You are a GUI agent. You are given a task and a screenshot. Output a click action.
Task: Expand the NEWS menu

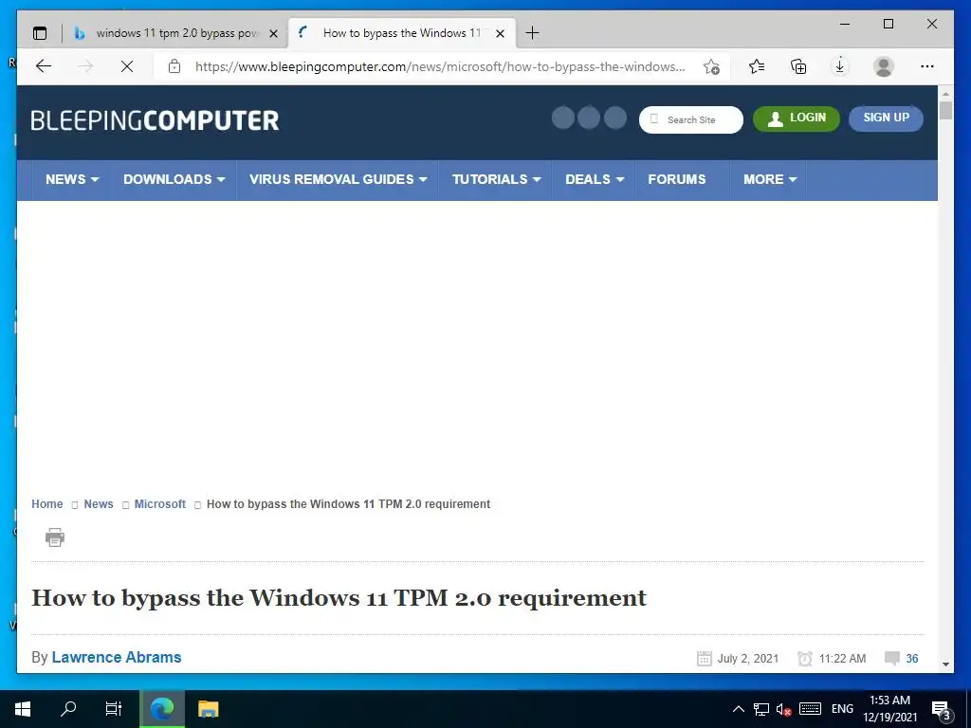pyautogui.click(x=72, y=179)
